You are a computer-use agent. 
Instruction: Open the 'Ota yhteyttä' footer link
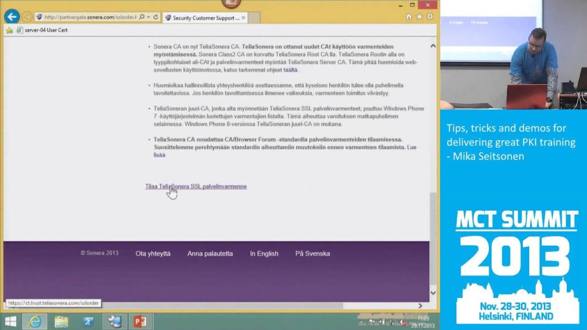[x=152, y=254]
